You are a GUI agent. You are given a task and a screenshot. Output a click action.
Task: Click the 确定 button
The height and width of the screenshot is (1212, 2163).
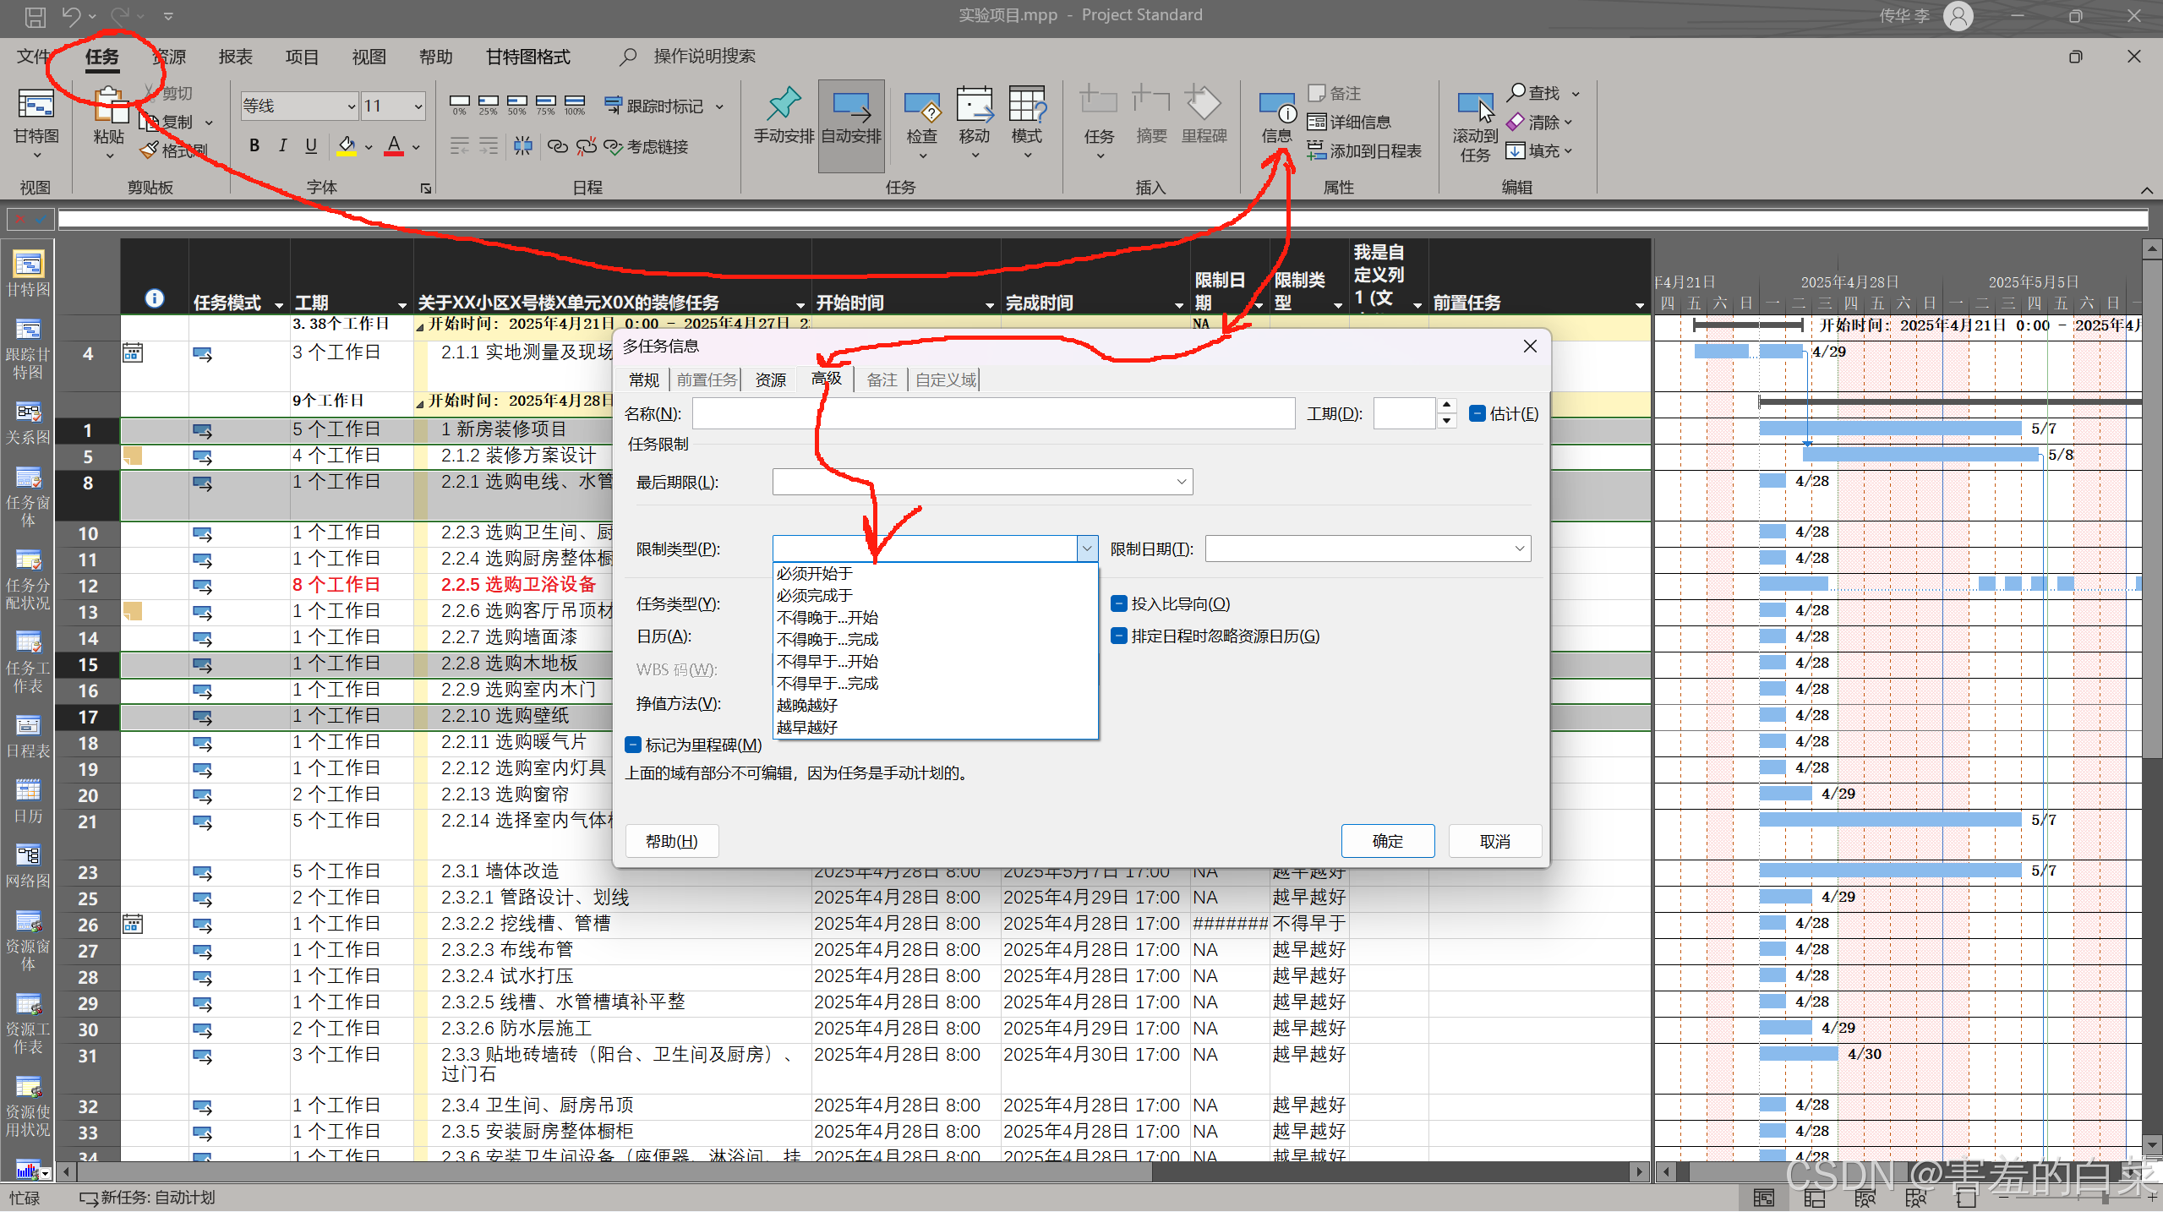(x=1387, y=841)
